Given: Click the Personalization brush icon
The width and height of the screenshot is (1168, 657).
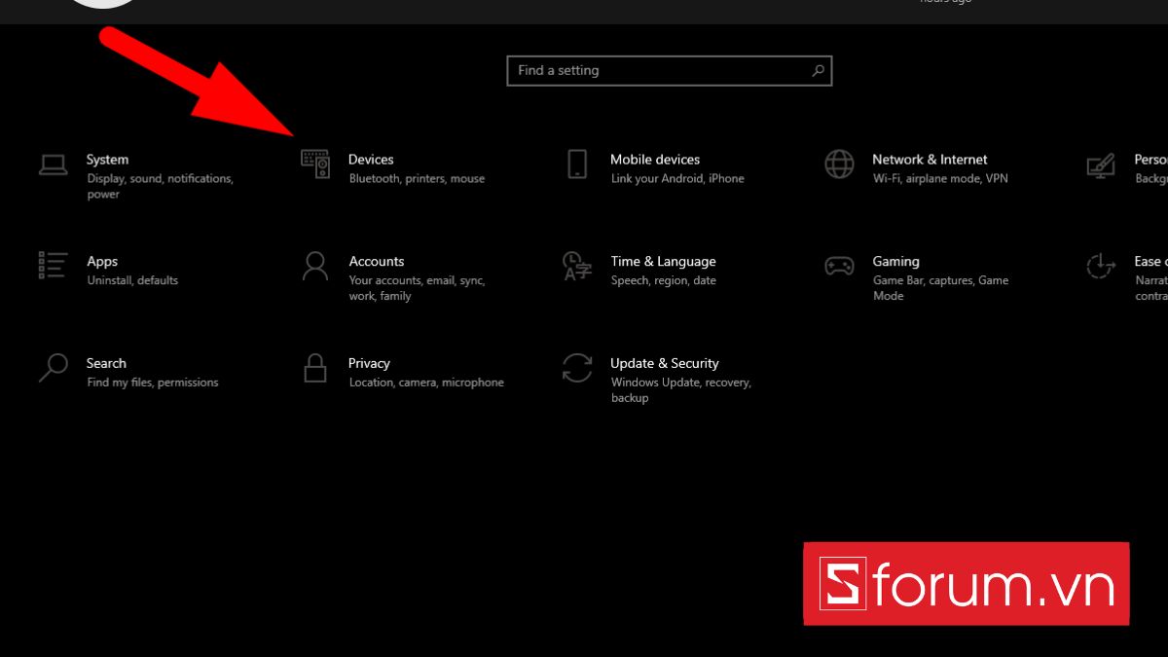Looking at the screenshot, I should coord(1101,164).
